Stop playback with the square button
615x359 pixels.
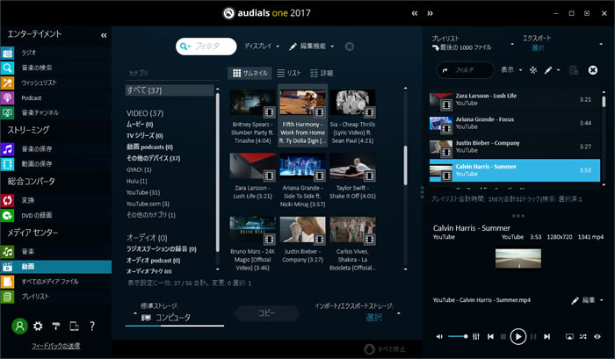pyautogui.click(x=503, y=336)
